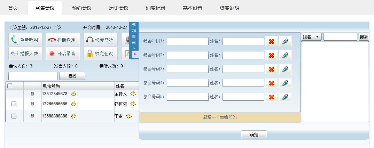Image resolution: width=374 pixels, height=148 pixels.
Task: Toggle the 添加参会人 side panel tab
Action: (x=134, y=40)
